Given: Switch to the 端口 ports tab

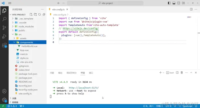Looking at the screenshot, I should point(91,73).
